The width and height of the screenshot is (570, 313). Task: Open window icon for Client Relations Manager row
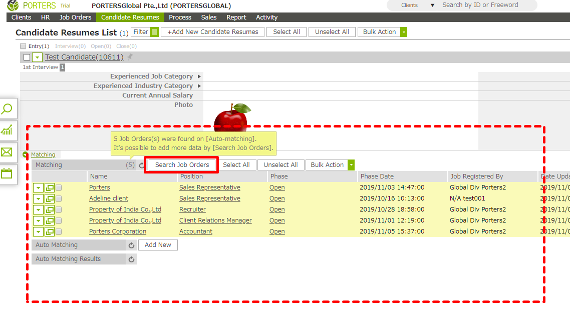point(50,220)
